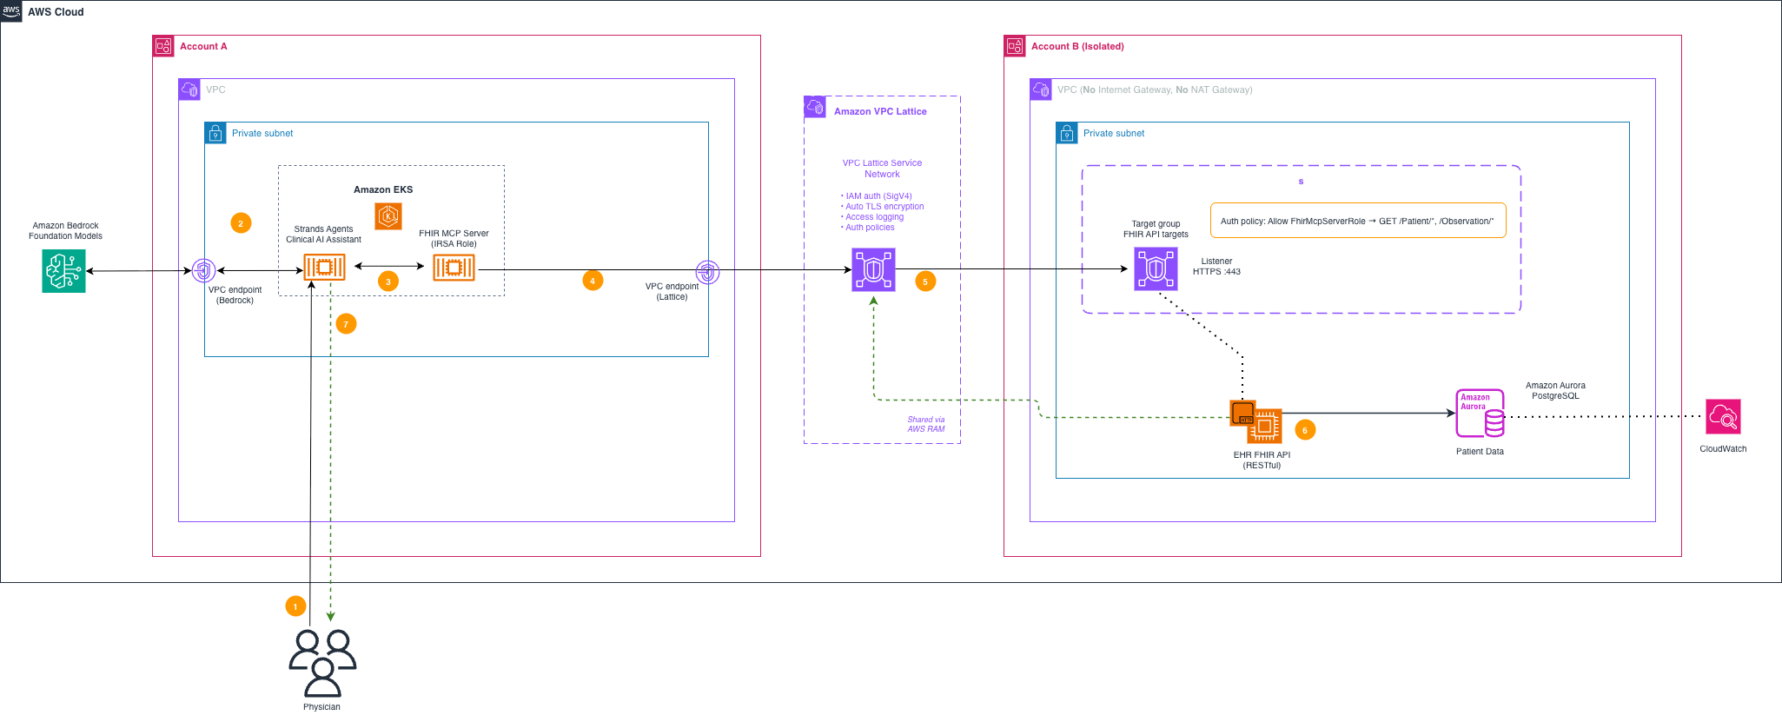Select the Amazon EKS Kubernetes icon

click(x=388, y=215)
